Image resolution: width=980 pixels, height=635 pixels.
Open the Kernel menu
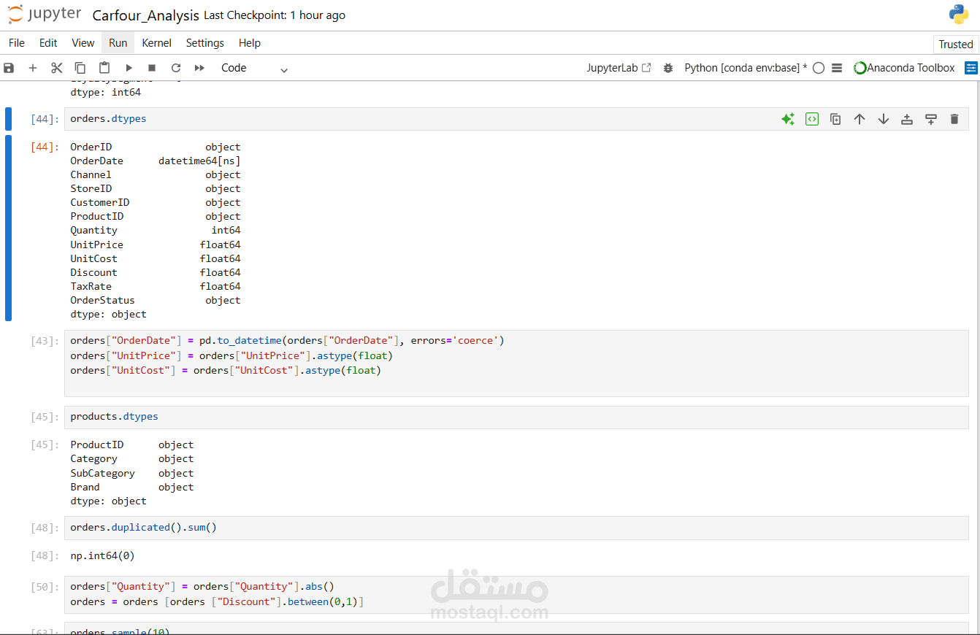coord(156,43)
